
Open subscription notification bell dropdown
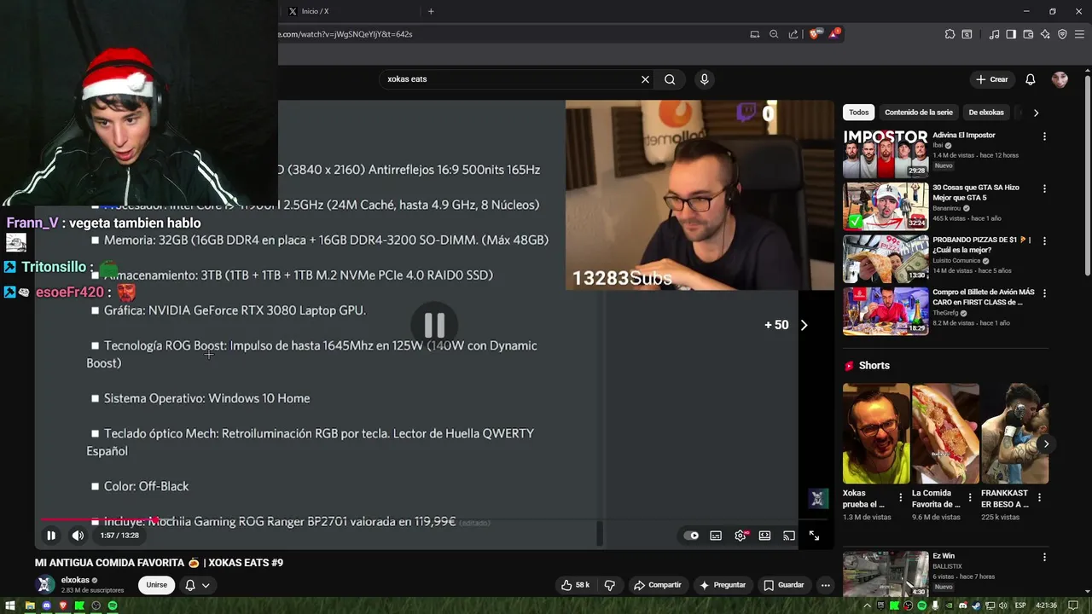pos(197,585)
